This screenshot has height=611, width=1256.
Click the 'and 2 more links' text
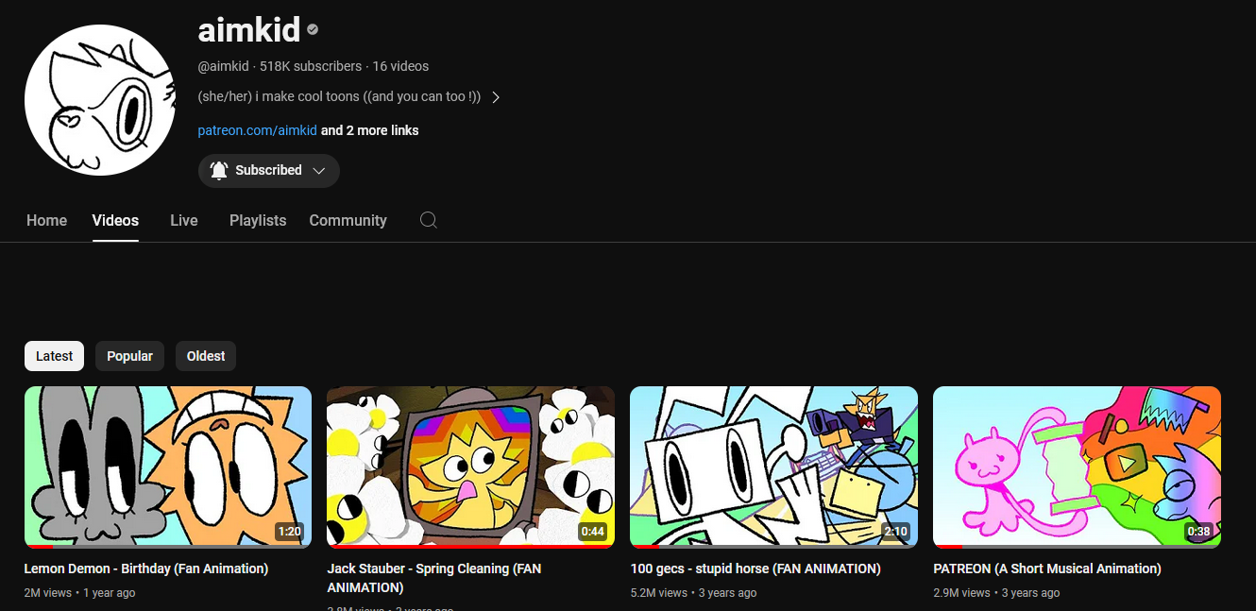point(370,130)
